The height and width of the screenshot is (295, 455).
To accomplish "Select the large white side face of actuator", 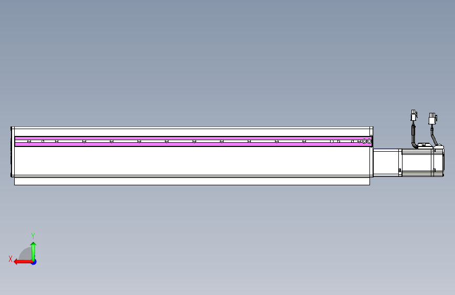I will pos(192,161).
